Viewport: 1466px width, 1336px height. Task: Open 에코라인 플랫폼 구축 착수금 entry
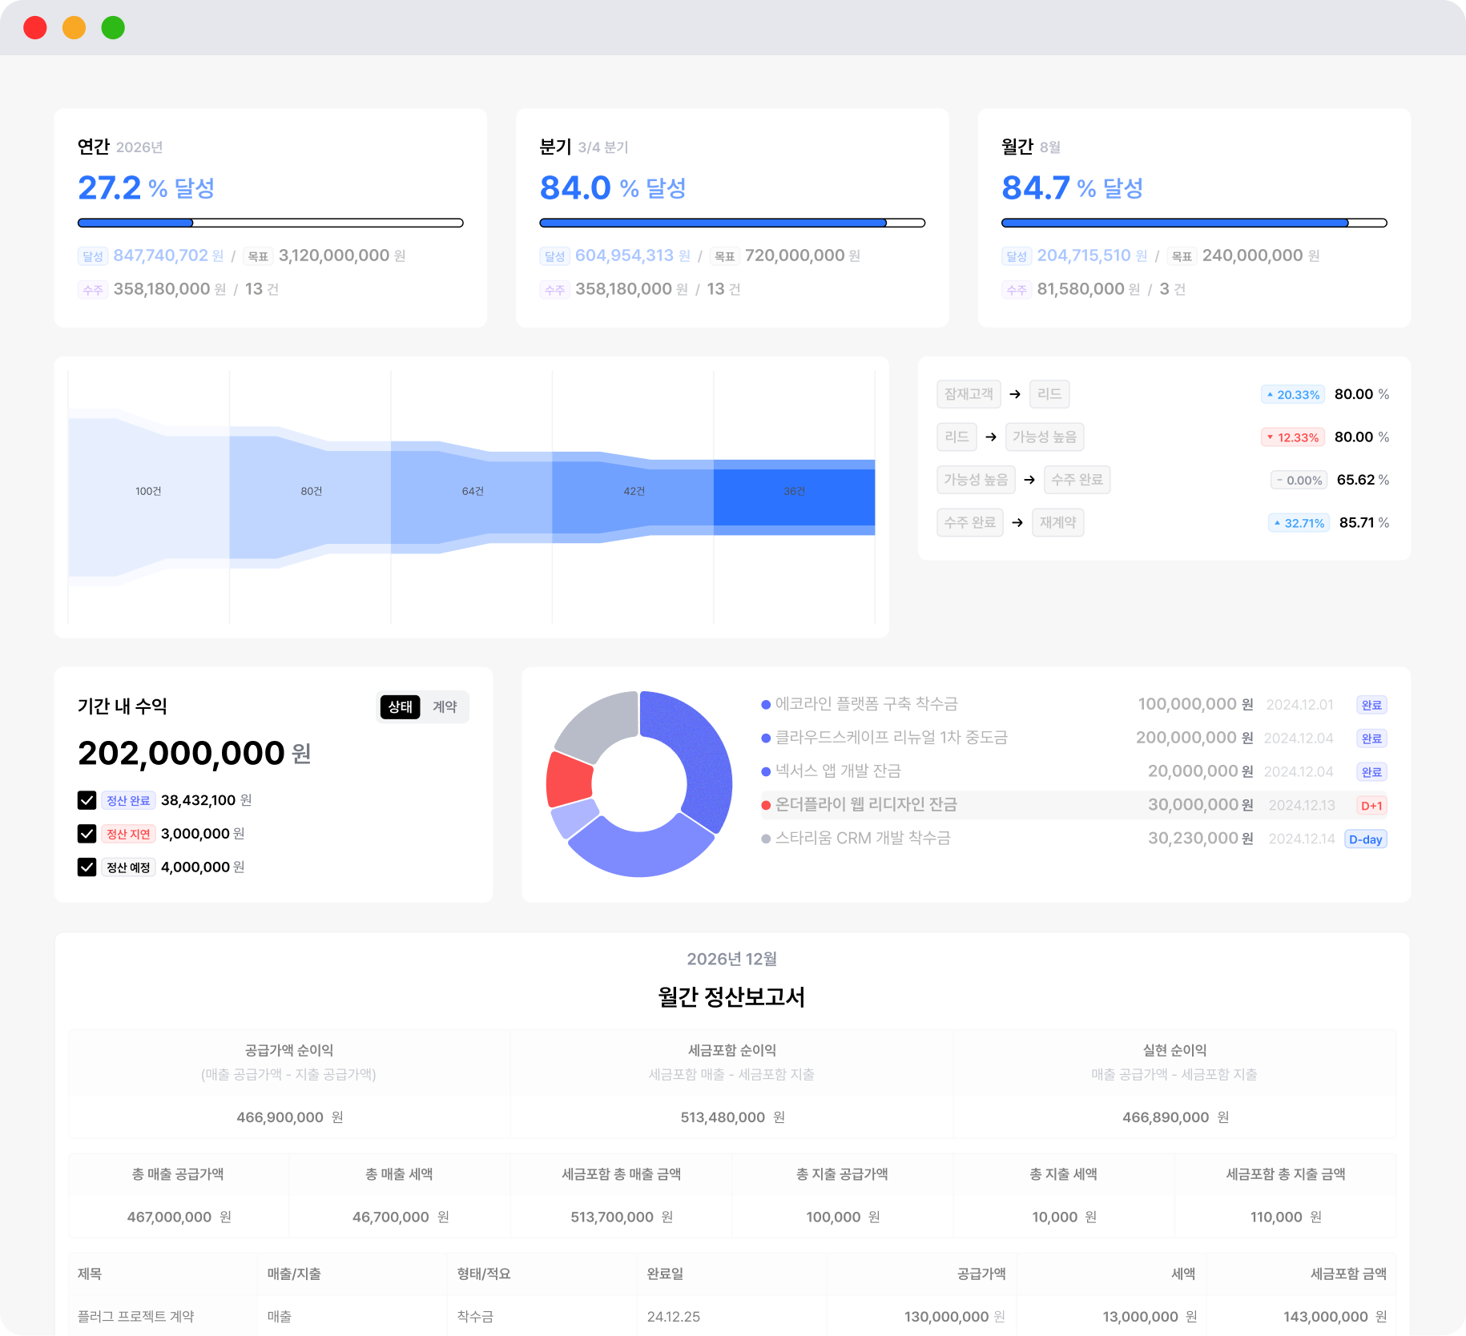[x=866, y=704]
